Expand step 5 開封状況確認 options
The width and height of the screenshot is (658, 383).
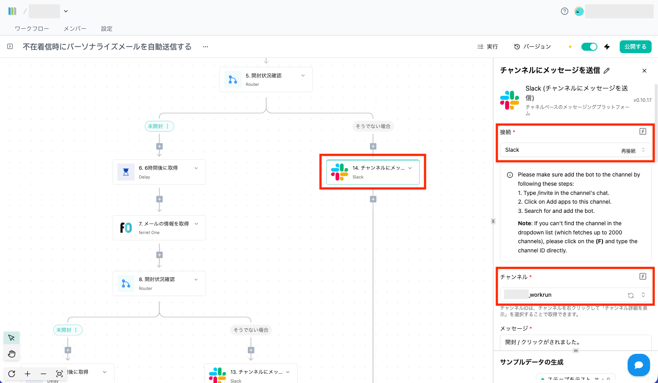303,75
